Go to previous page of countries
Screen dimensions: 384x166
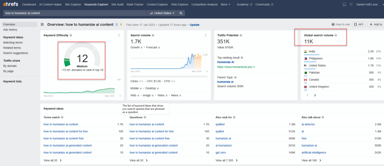pyautogui.click(x=307, y=95)
